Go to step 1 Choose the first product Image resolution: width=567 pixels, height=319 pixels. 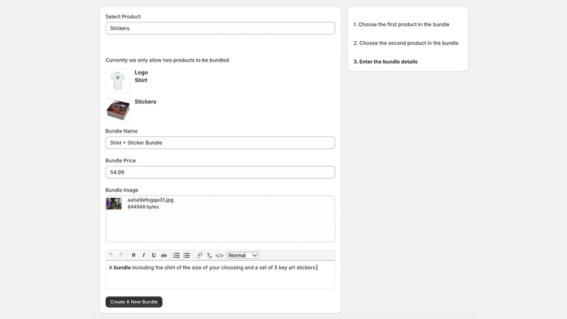click(401, 24)
